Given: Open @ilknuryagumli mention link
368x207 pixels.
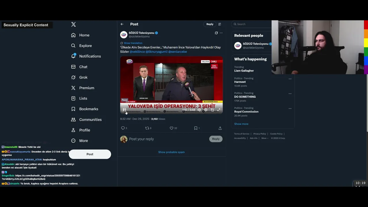Looking at the screenshot, I should pyautogui.click(x=156, y=52).
